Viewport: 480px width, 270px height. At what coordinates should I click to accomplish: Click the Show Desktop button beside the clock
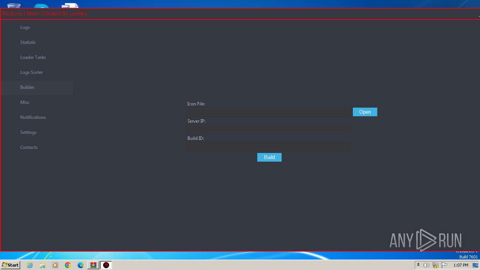475,265
